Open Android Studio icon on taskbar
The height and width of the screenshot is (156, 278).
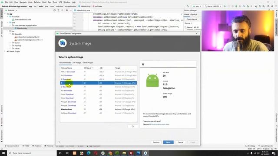(x=146, y=153)
